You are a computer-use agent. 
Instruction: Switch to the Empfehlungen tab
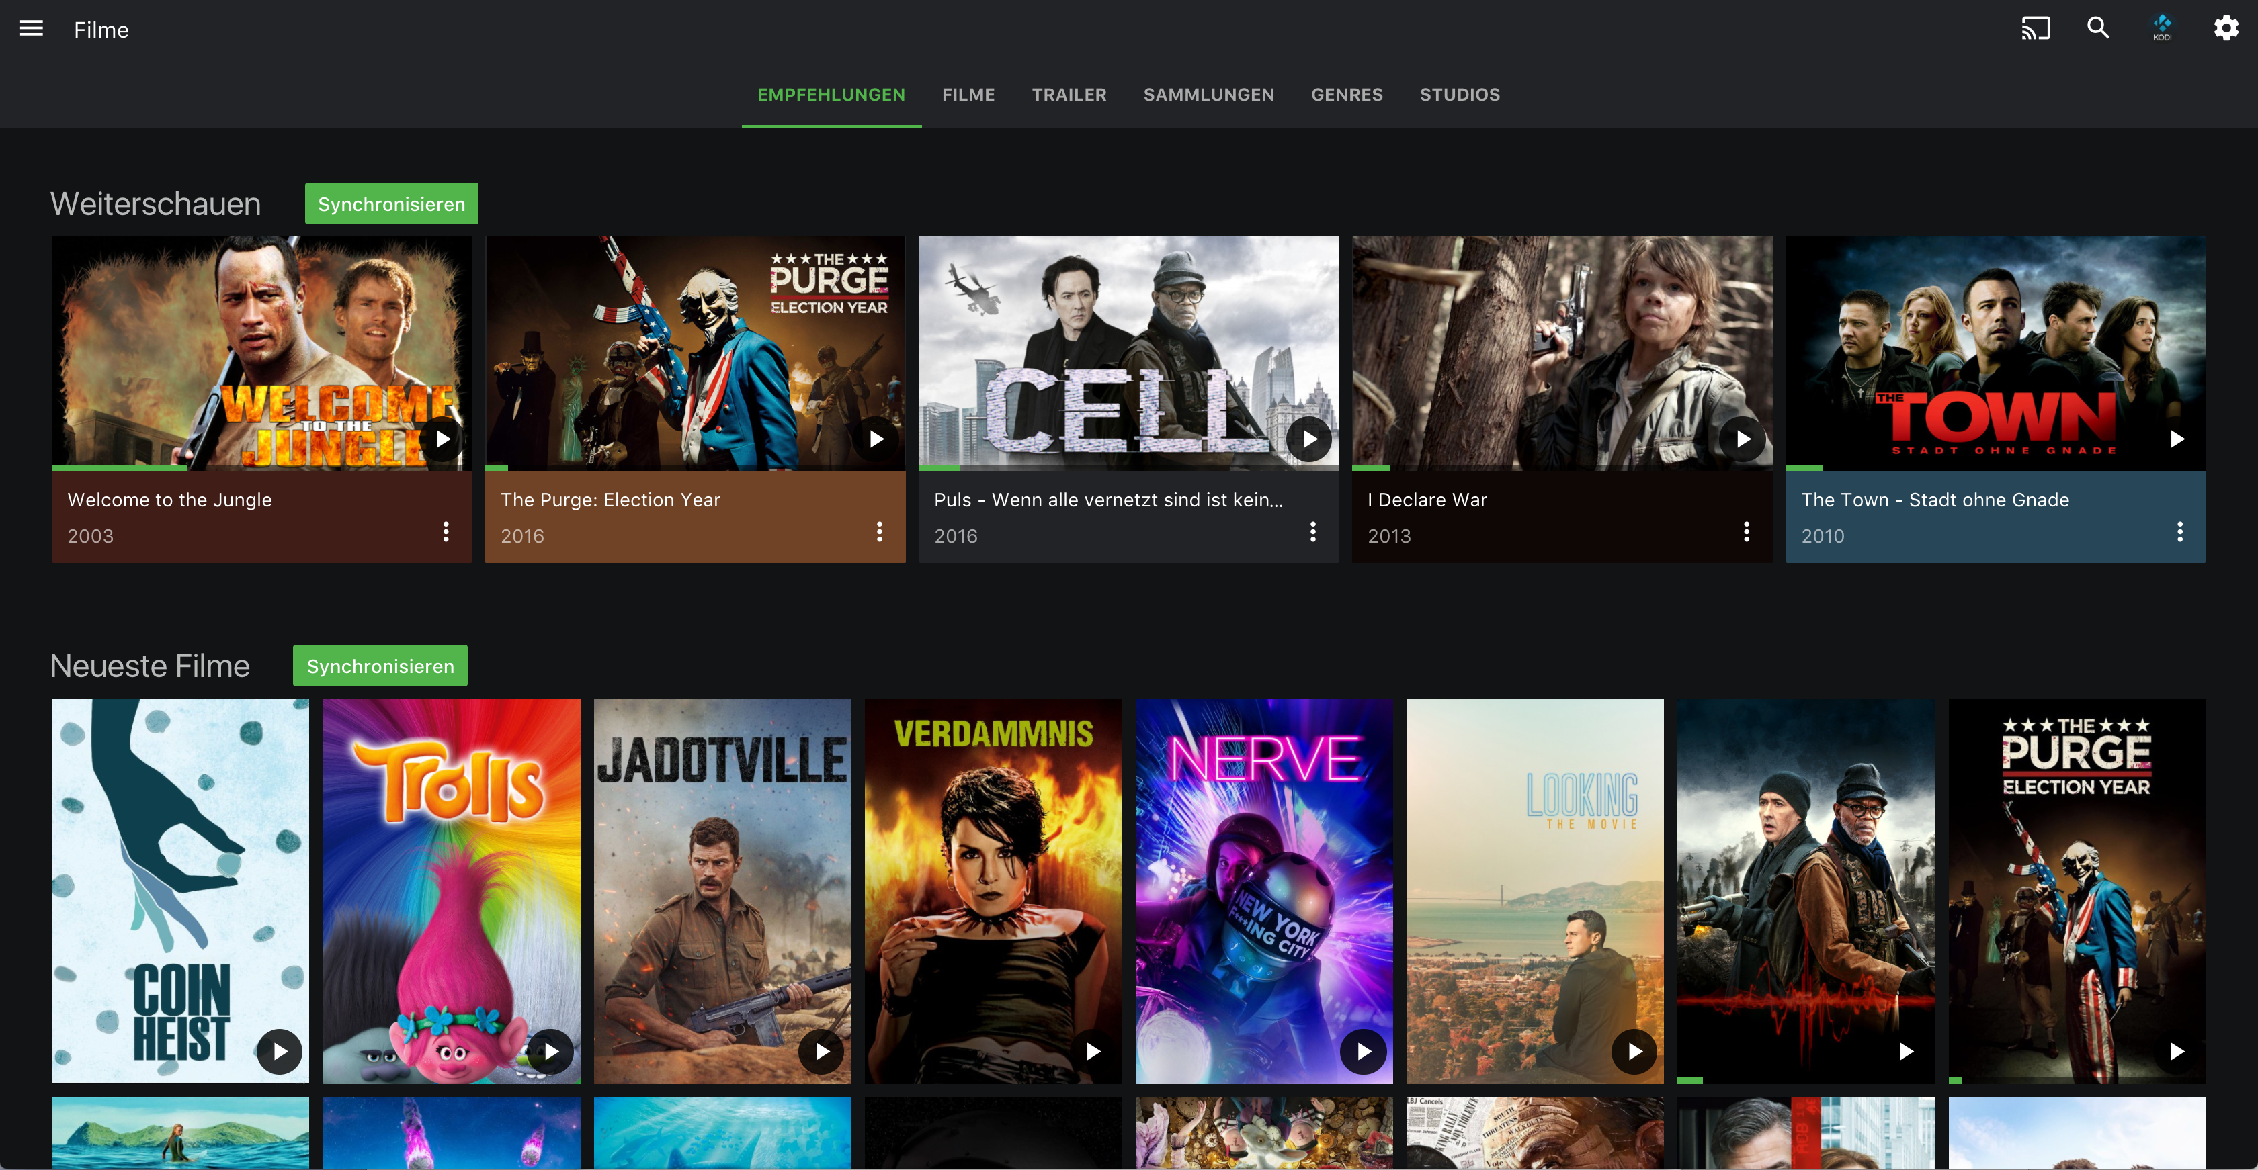831,95
